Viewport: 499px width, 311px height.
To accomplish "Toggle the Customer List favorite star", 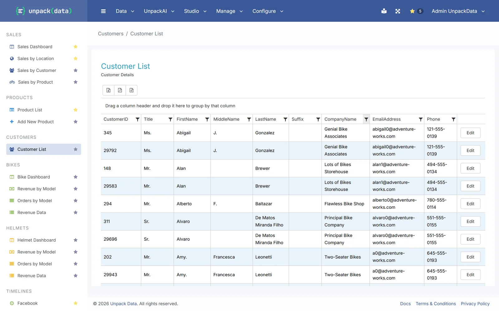I will coord(75,149).
